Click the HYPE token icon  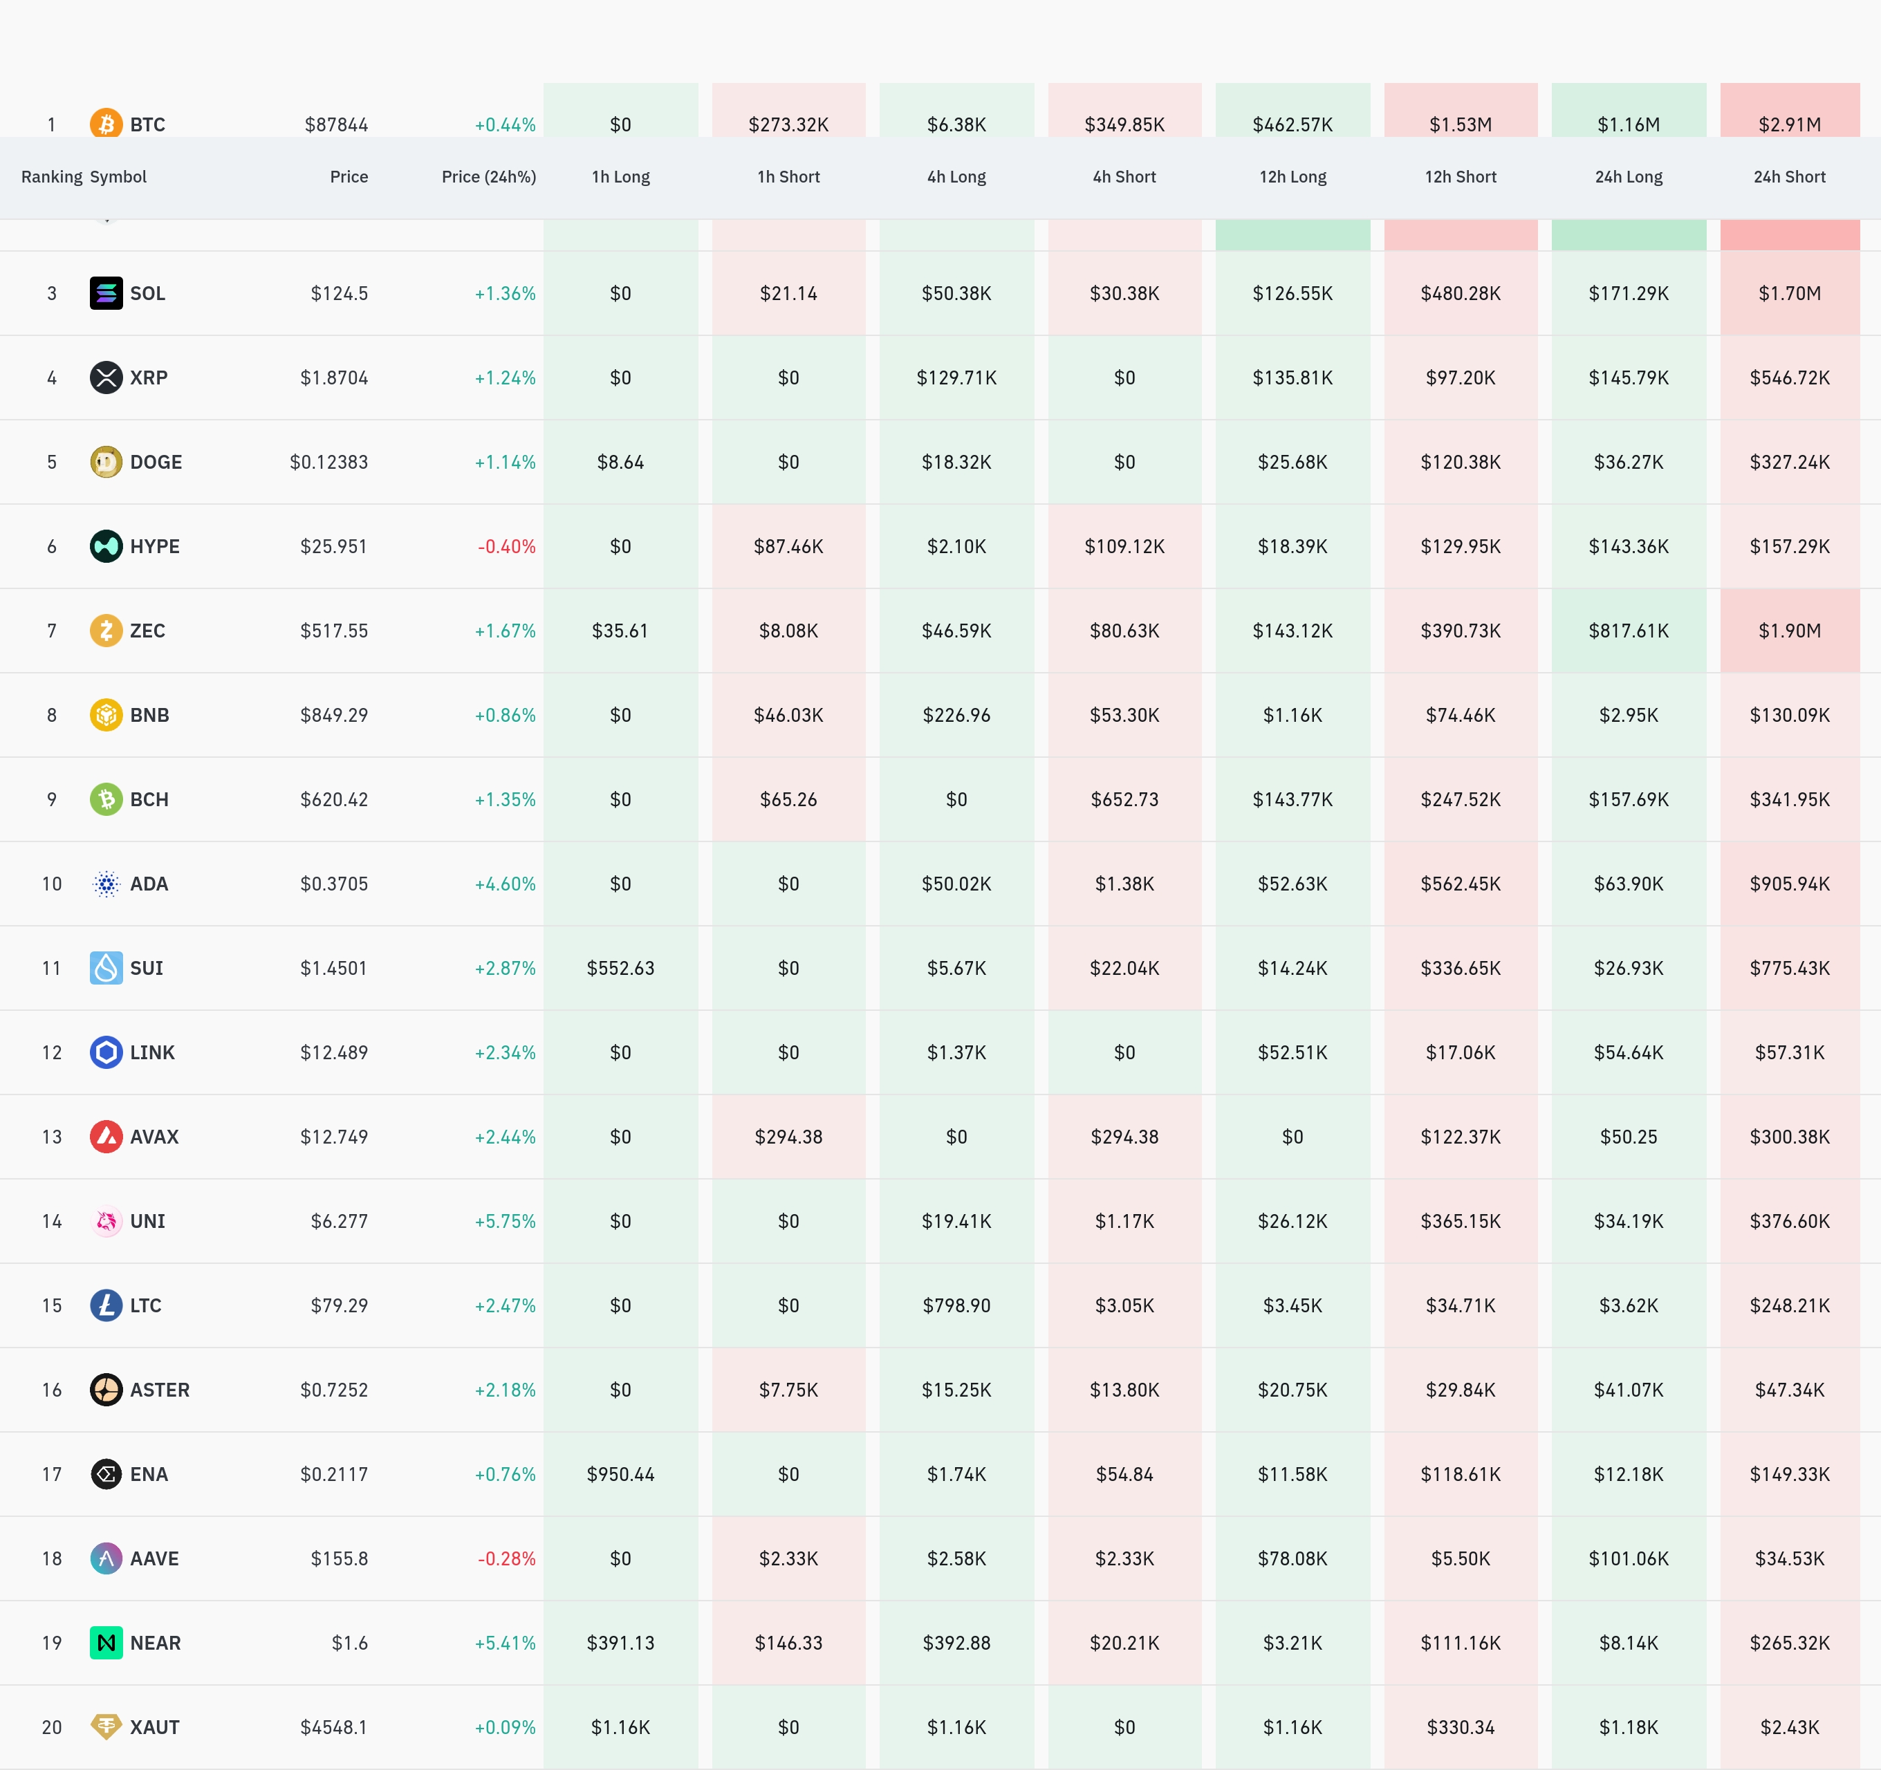(106, 546)
